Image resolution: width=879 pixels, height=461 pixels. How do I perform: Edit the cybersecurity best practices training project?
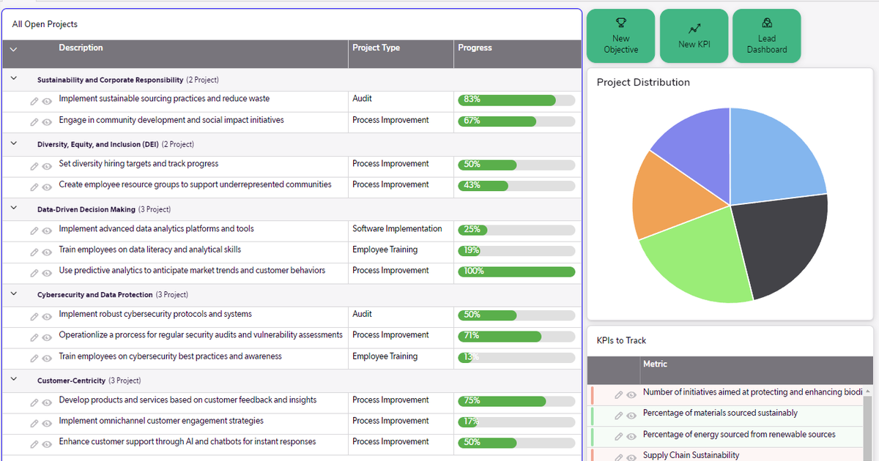pyautogui.click(x=34, y=359)
